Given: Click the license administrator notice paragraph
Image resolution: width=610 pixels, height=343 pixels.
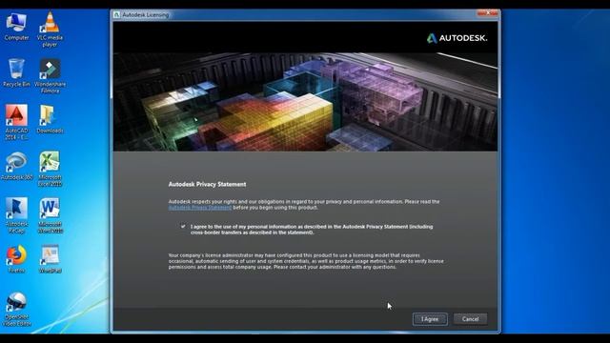Looking at the screenshot, I should (306, 261).
